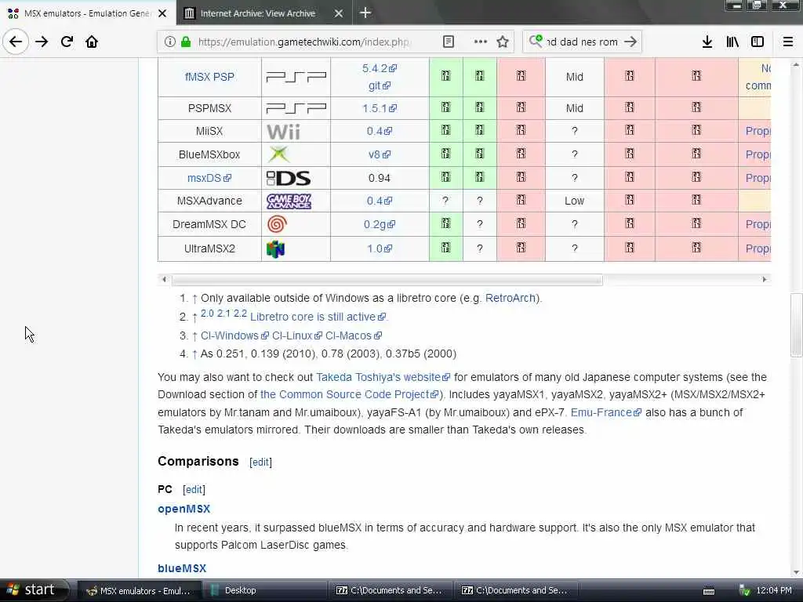
Task: Switch to first C:\Documents and Se... taskbar item
Action: [391, 590]
